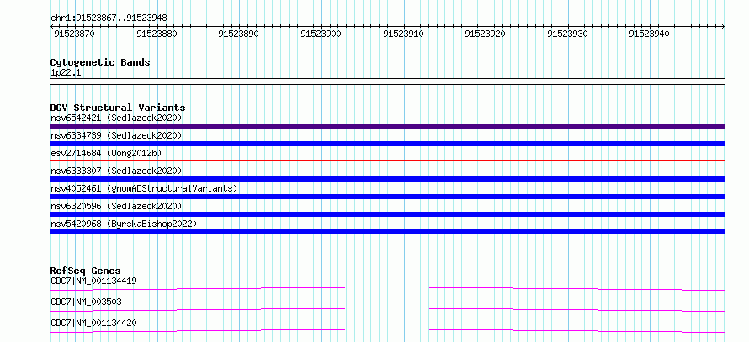This screenshot has height=342, width=749.
Task: Select the nsv6334739 (Sedlazeck2020) label
Action: pos(116,135)
